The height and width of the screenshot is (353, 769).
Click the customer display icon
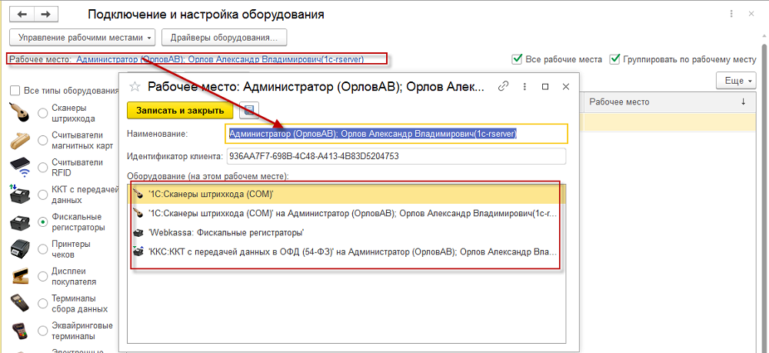(x=20, y=276)
